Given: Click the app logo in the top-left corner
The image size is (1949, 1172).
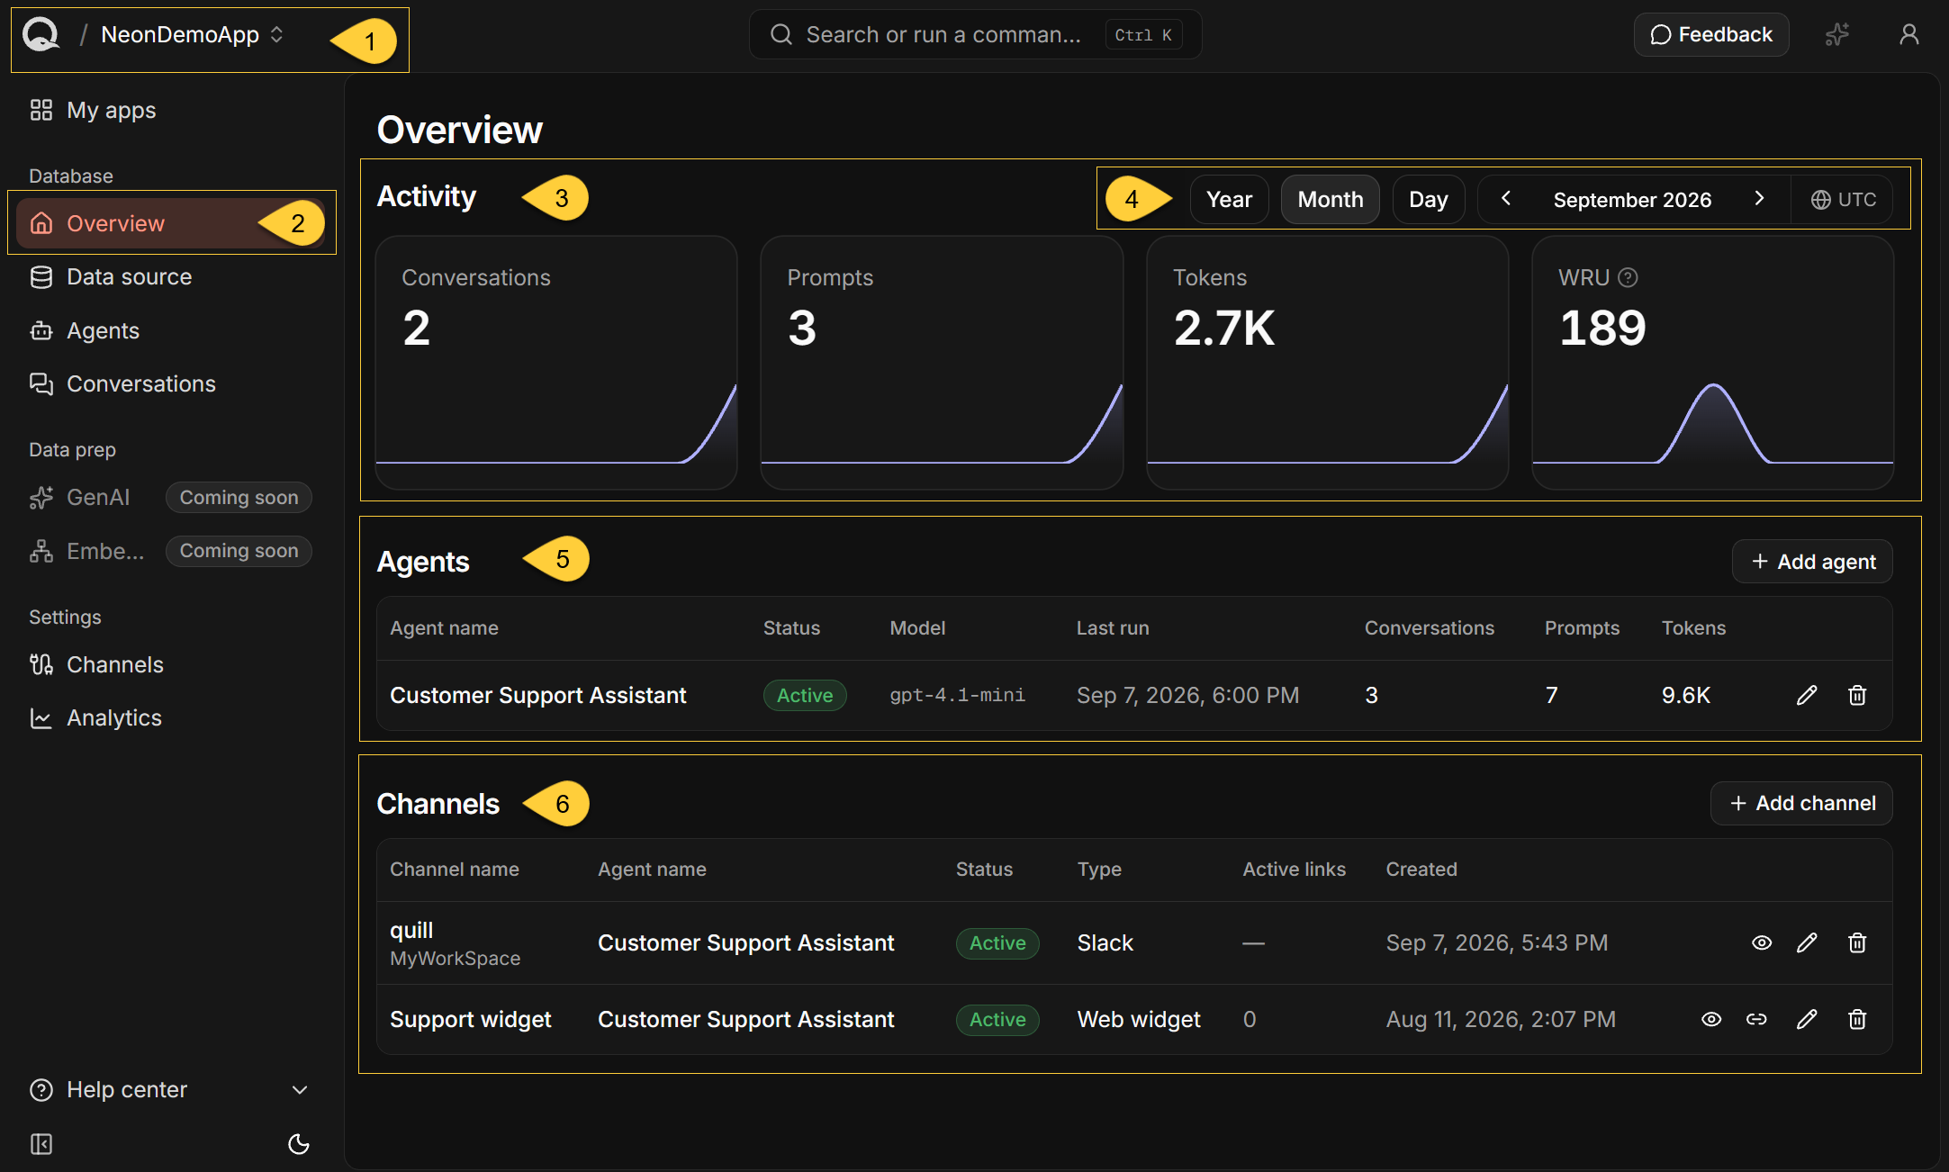Looking at the screenshot, I should coord(41,35).
